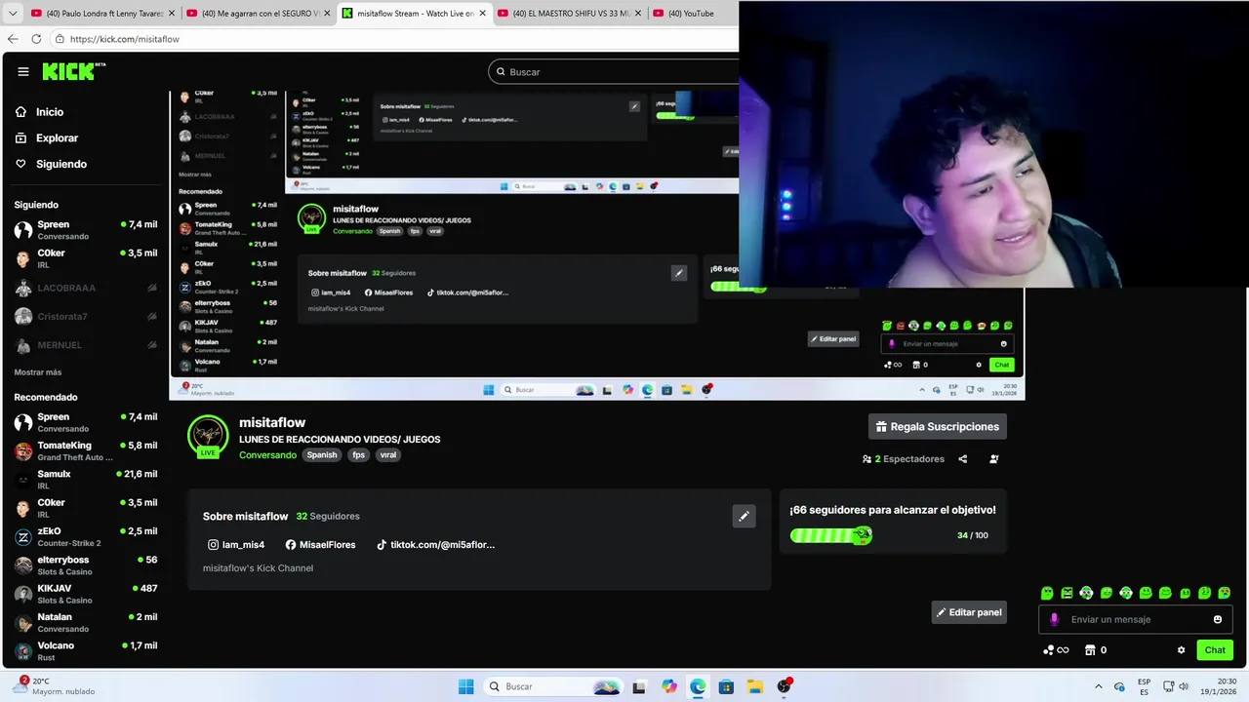Open TomateKing in Recomendado
The image size is (1249, 702).
coord(86,450)
